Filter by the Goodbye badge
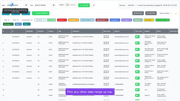Screen dimensions: 180x101 pos(138,20)
